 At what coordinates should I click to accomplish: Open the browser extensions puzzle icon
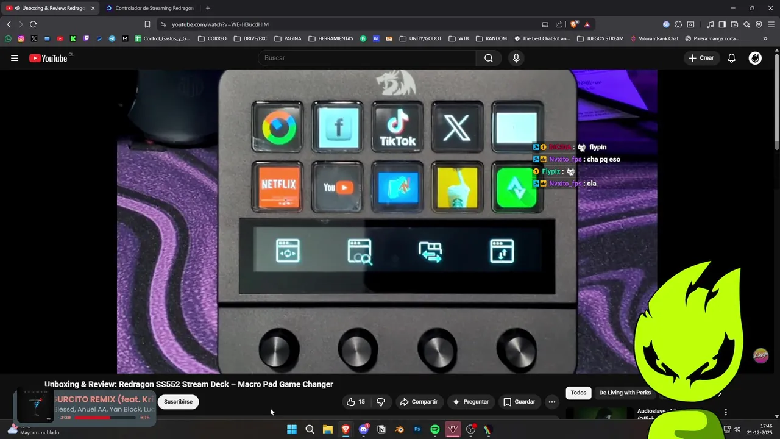(678, 24)
